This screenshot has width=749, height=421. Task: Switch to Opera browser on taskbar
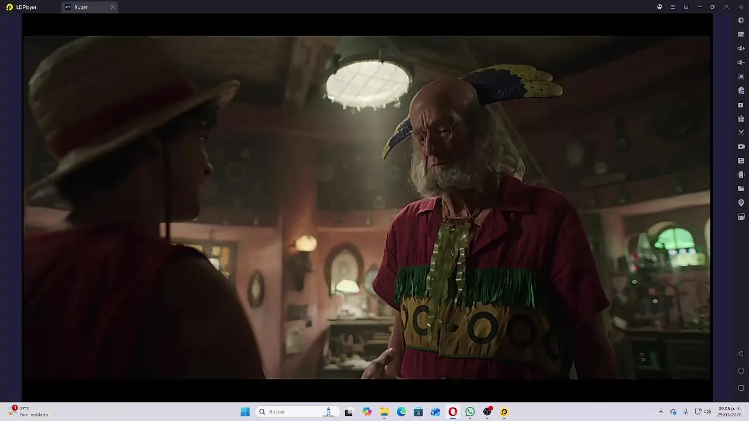452,412
